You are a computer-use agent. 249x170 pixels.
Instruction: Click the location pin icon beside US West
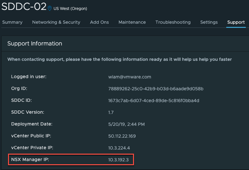tap(50, 8)
